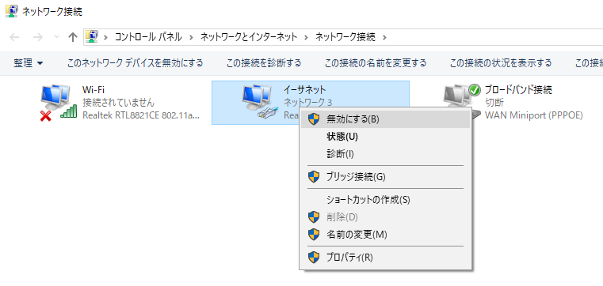Open recent locations dropdown arrow
Viewport: 603px width, 286px height.
(56, 37)
